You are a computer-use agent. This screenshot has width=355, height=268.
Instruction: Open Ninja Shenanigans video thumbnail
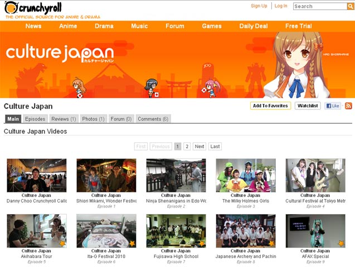coord(176,175)
